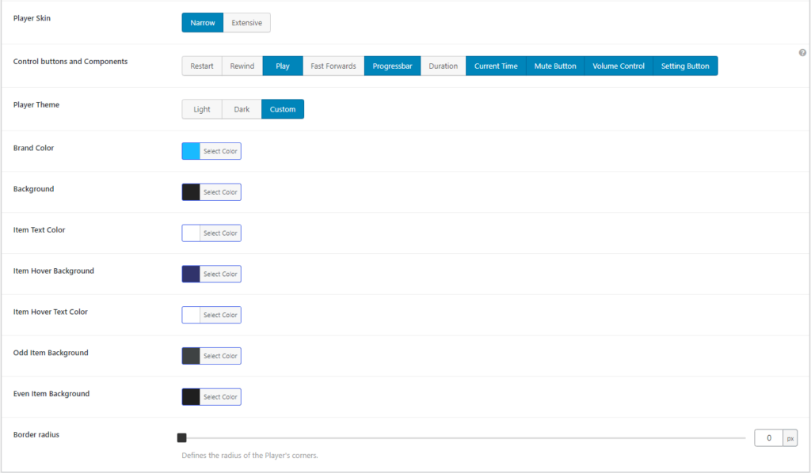Click the Item Hover Background color swatch
811x473 pixels.
point(190,274)
